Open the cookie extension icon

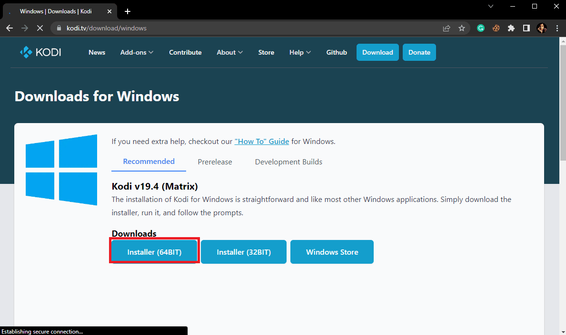coord(496,28)
